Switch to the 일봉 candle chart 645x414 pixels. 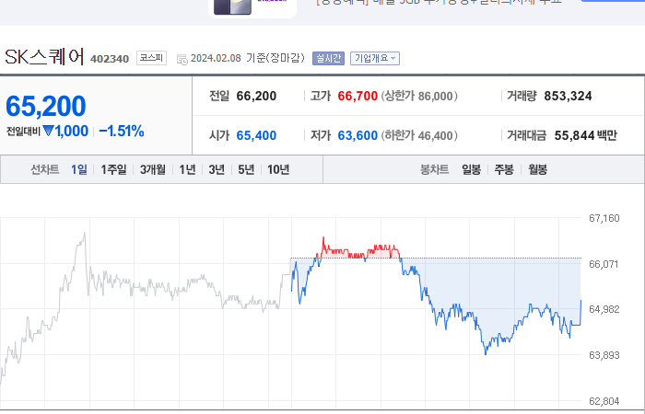click(x=471, y=169)
